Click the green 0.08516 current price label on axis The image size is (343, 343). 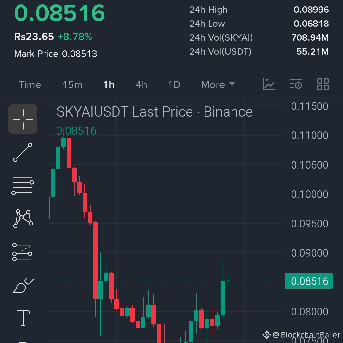[x=309, y=281]
